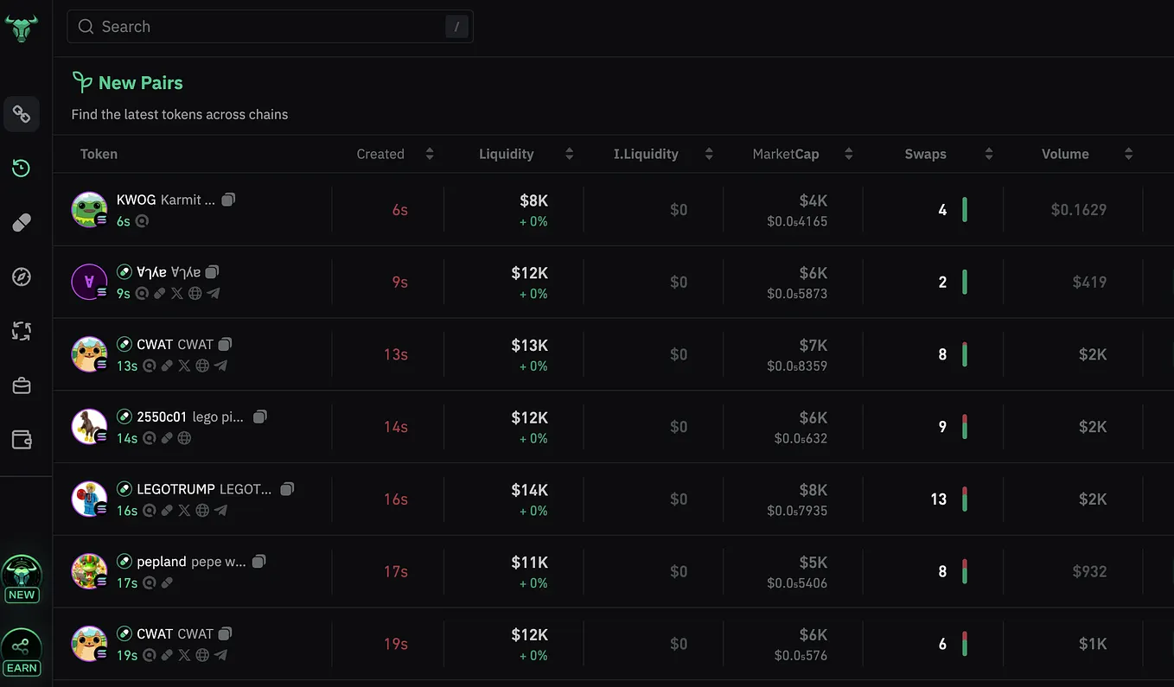Sort by the Created column arrows
The image size is (1174, 687).
430,154
